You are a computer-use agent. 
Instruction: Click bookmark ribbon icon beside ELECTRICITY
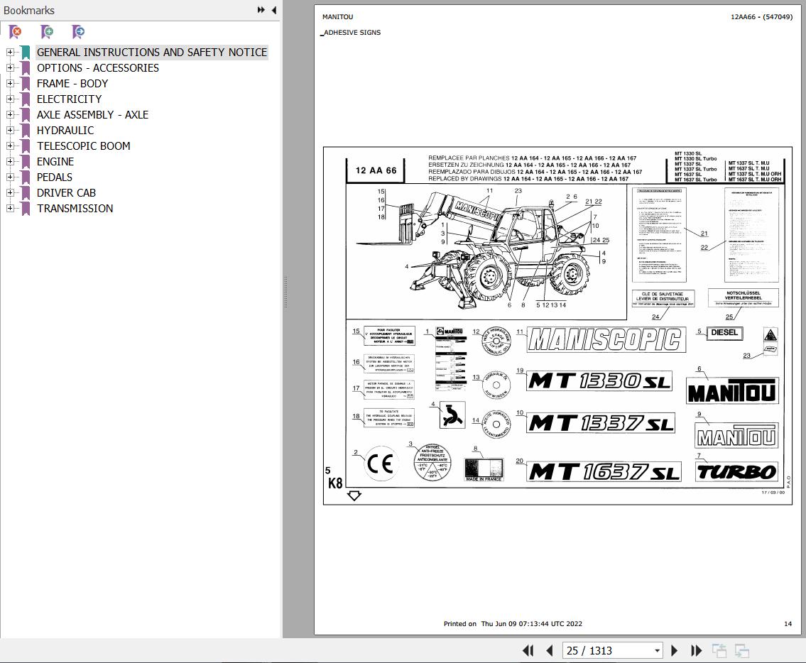[25, 99]
